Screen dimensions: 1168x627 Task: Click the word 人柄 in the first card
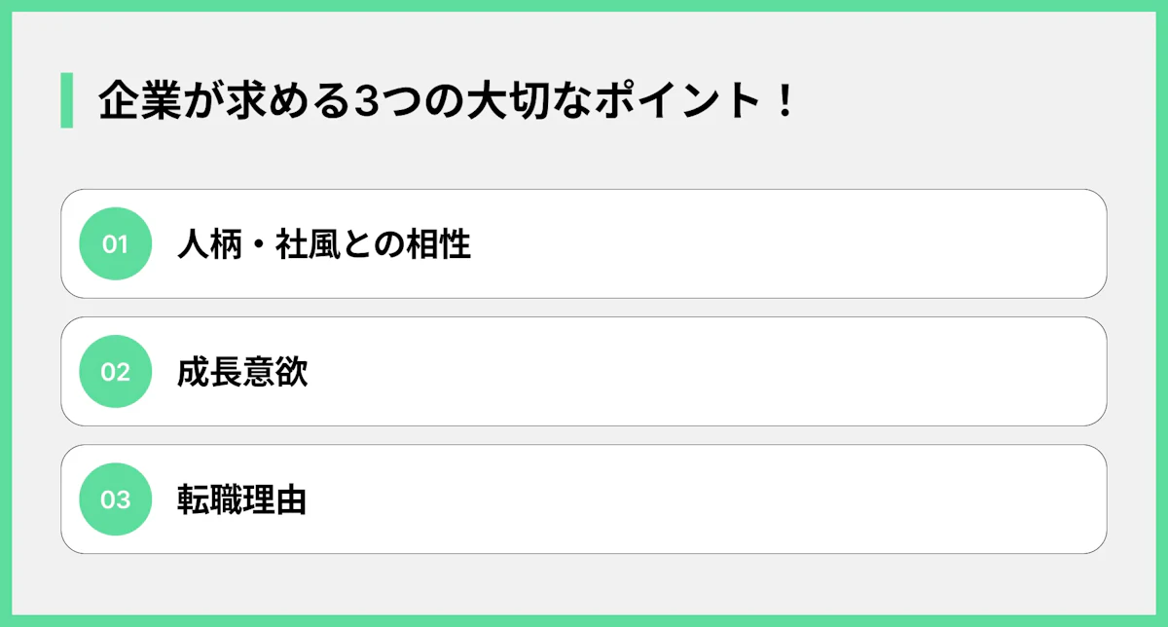(209, 244)
